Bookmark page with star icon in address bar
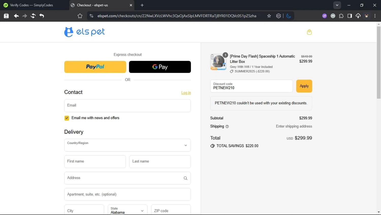The image size is (381, 215). (x=269, y=16)
